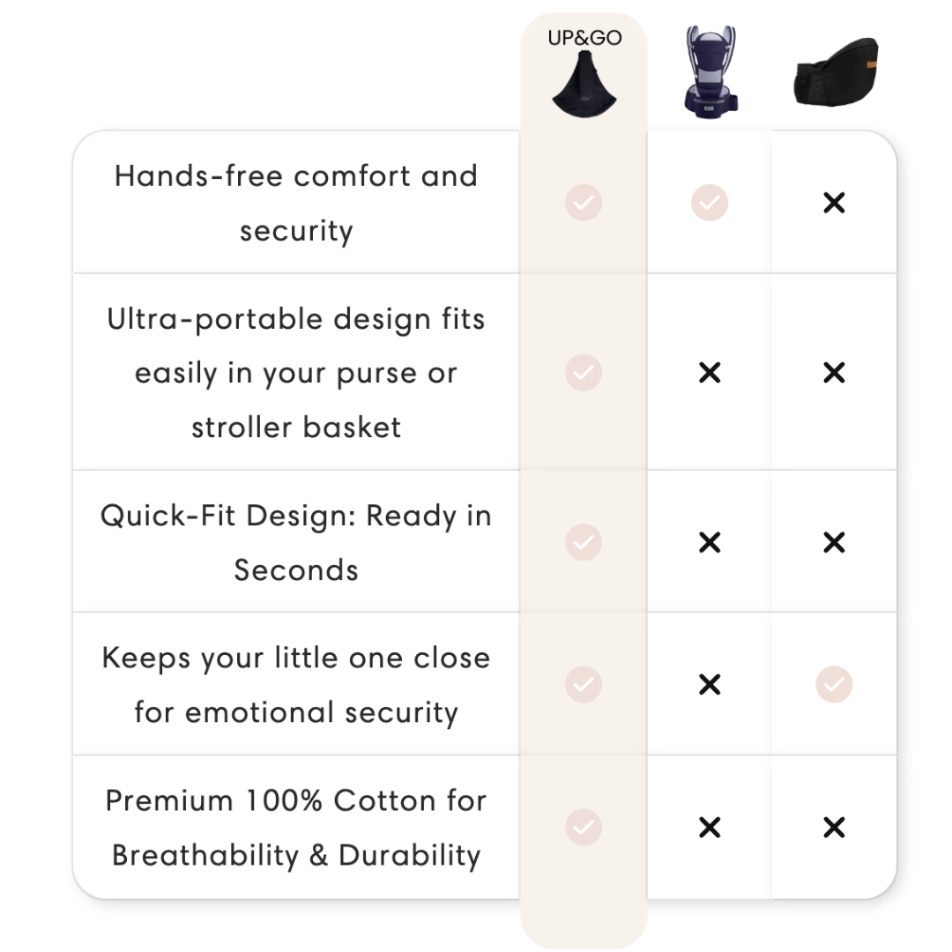Screen dimensions: 952x952
Task: Click UP&GO checkmark for emotional security
Action: 583,684
